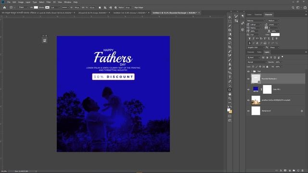Open the workspace switcher icon
Screen dimensions: 308x173
[x=298, y=8]
